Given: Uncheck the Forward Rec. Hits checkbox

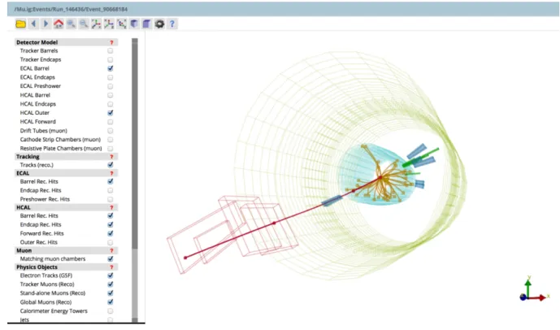Looking at the screenshot, I should pos(111,233).
